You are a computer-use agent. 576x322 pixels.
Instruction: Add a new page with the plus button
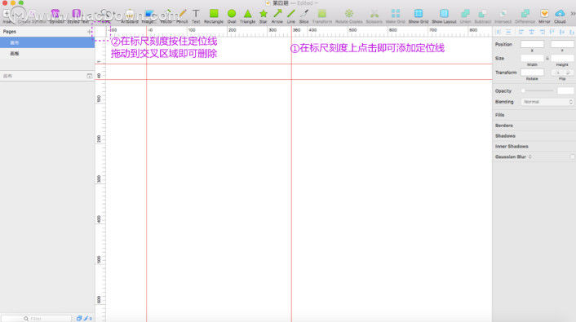click(89, 32)
